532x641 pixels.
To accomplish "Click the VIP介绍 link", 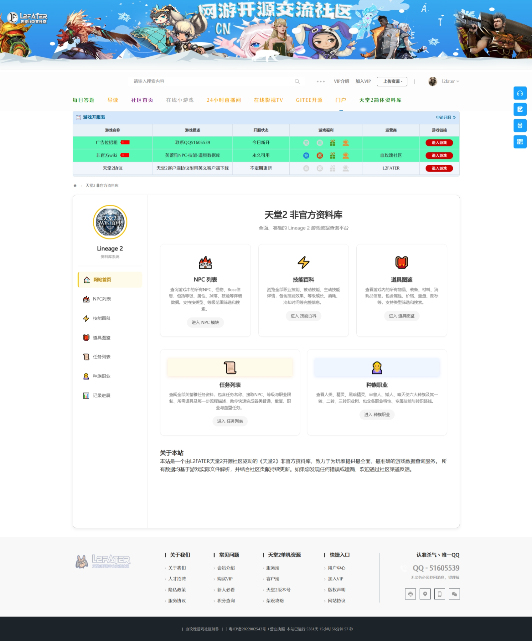I will pos(341,81).
